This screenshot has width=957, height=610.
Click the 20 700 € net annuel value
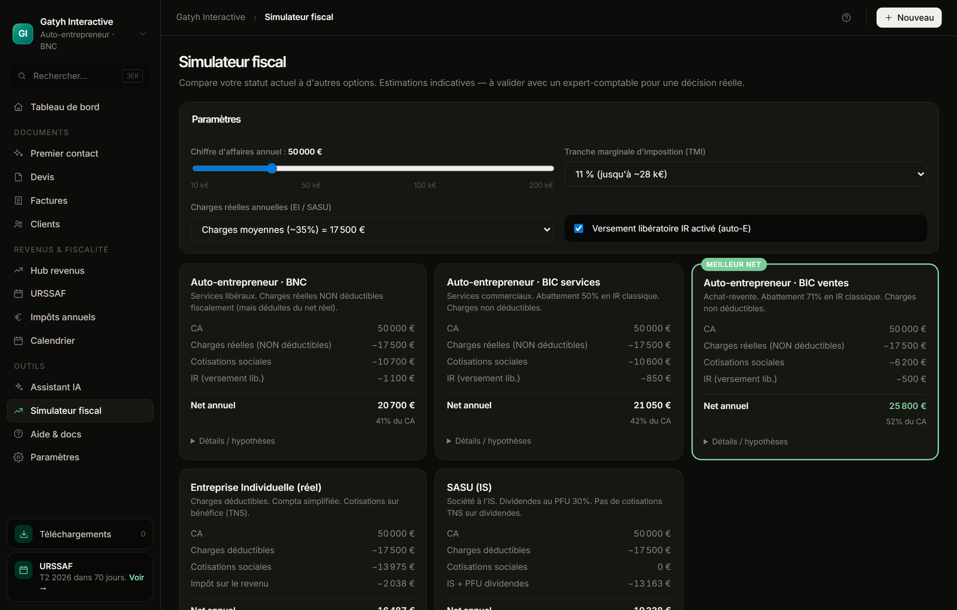(x=396, y=405)
